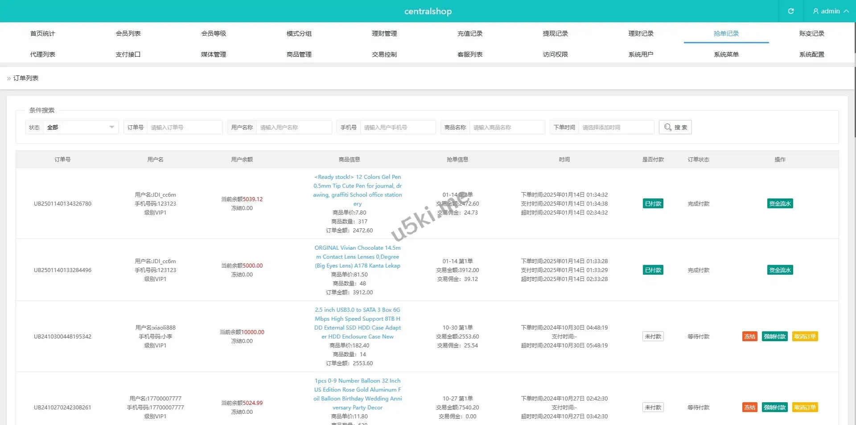The image size is (856, 425).
Task: Click the search magnifier button
Action: [x=675, y=127]
